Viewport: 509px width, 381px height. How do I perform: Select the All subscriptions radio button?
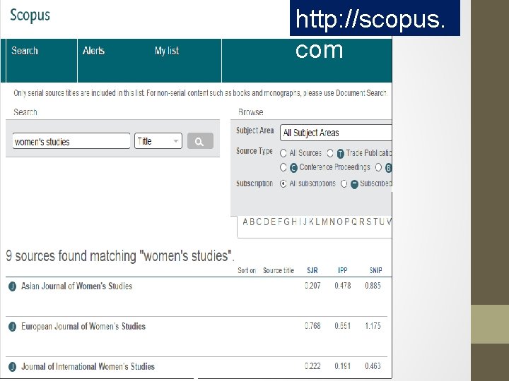tap(283, 183)
